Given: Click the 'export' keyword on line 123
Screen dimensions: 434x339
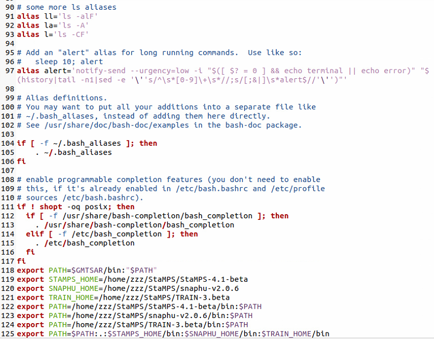Looking at the screenshot, I should tap(31, 315).
